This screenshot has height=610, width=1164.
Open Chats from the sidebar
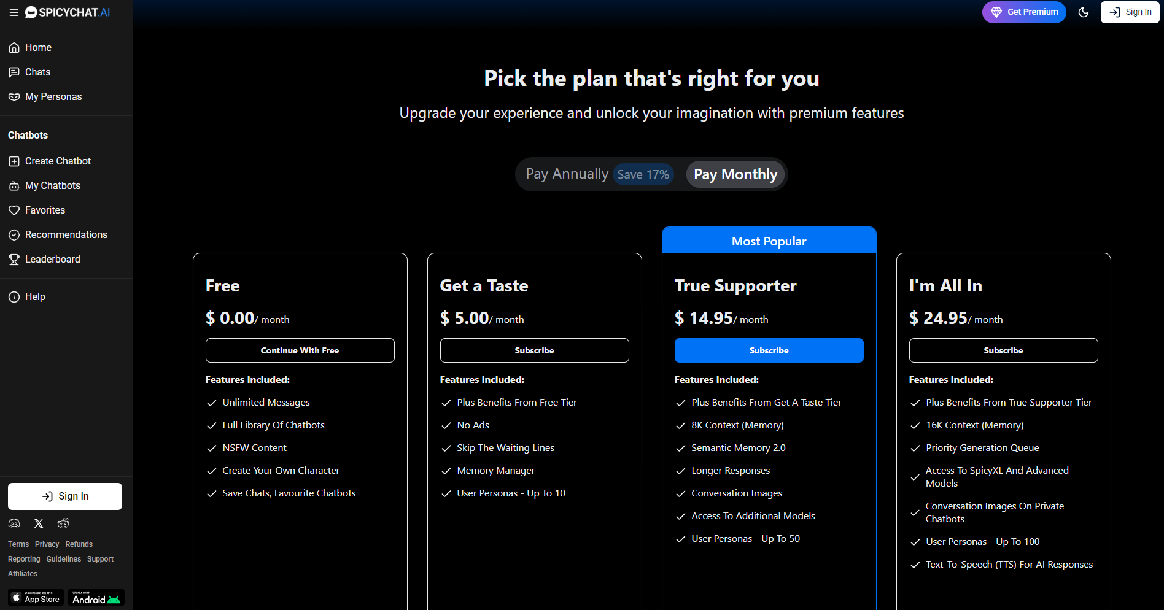(x=37, y=72)
